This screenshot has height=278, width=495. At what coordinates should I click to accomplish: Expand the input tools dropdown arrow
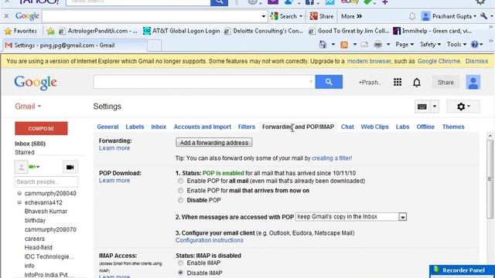coord(435,107)
